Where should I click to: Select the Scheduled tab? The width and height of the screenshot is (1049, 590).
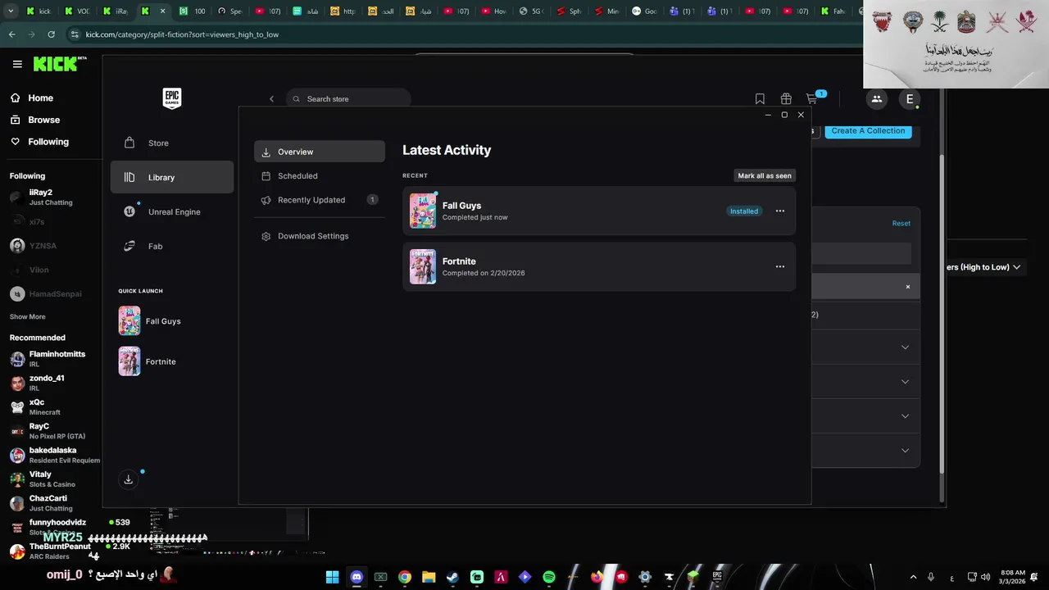320,175
